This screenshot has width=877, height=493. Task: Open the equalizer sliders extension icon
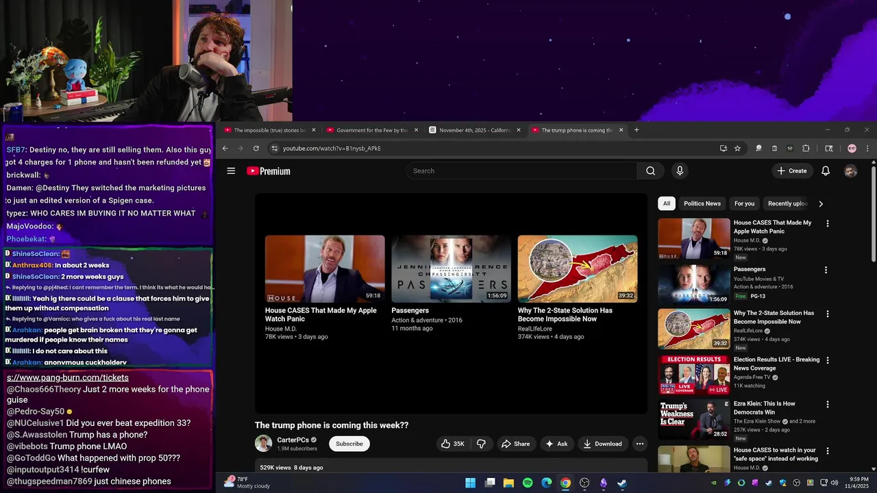coord(790,149)
